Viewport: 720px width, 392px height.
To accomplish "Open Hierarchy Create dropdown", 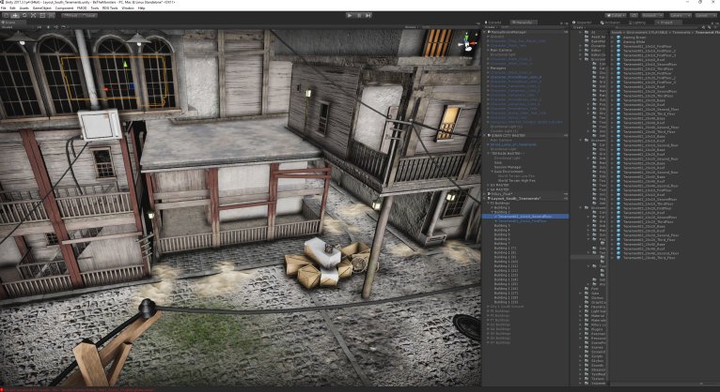I will tap(490, 27).
